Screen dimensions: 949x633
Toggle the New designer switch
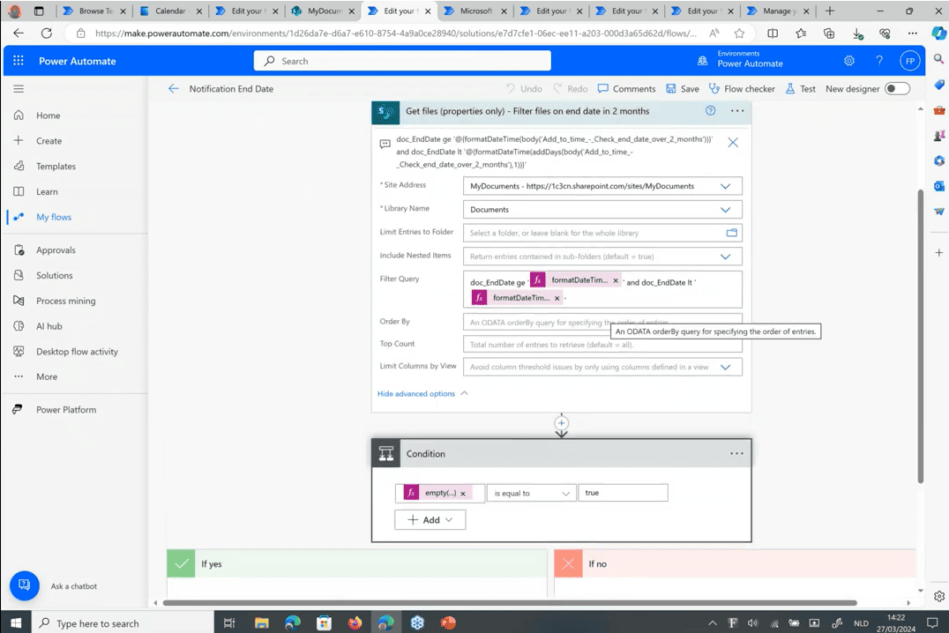[896, 89]
